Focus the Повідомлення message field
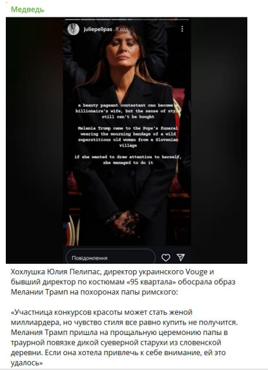The image size is (268, 370). 110,257
